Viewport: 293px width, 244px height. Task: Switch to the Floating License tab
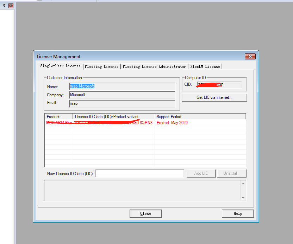tap(101, 66)
